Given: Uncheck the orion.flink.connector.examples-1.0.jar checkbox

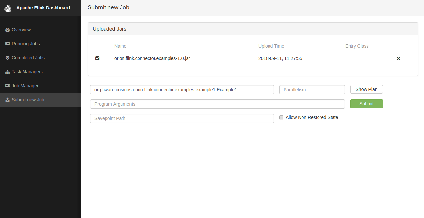Looking at the screenshot, I should tap(97, 58).
